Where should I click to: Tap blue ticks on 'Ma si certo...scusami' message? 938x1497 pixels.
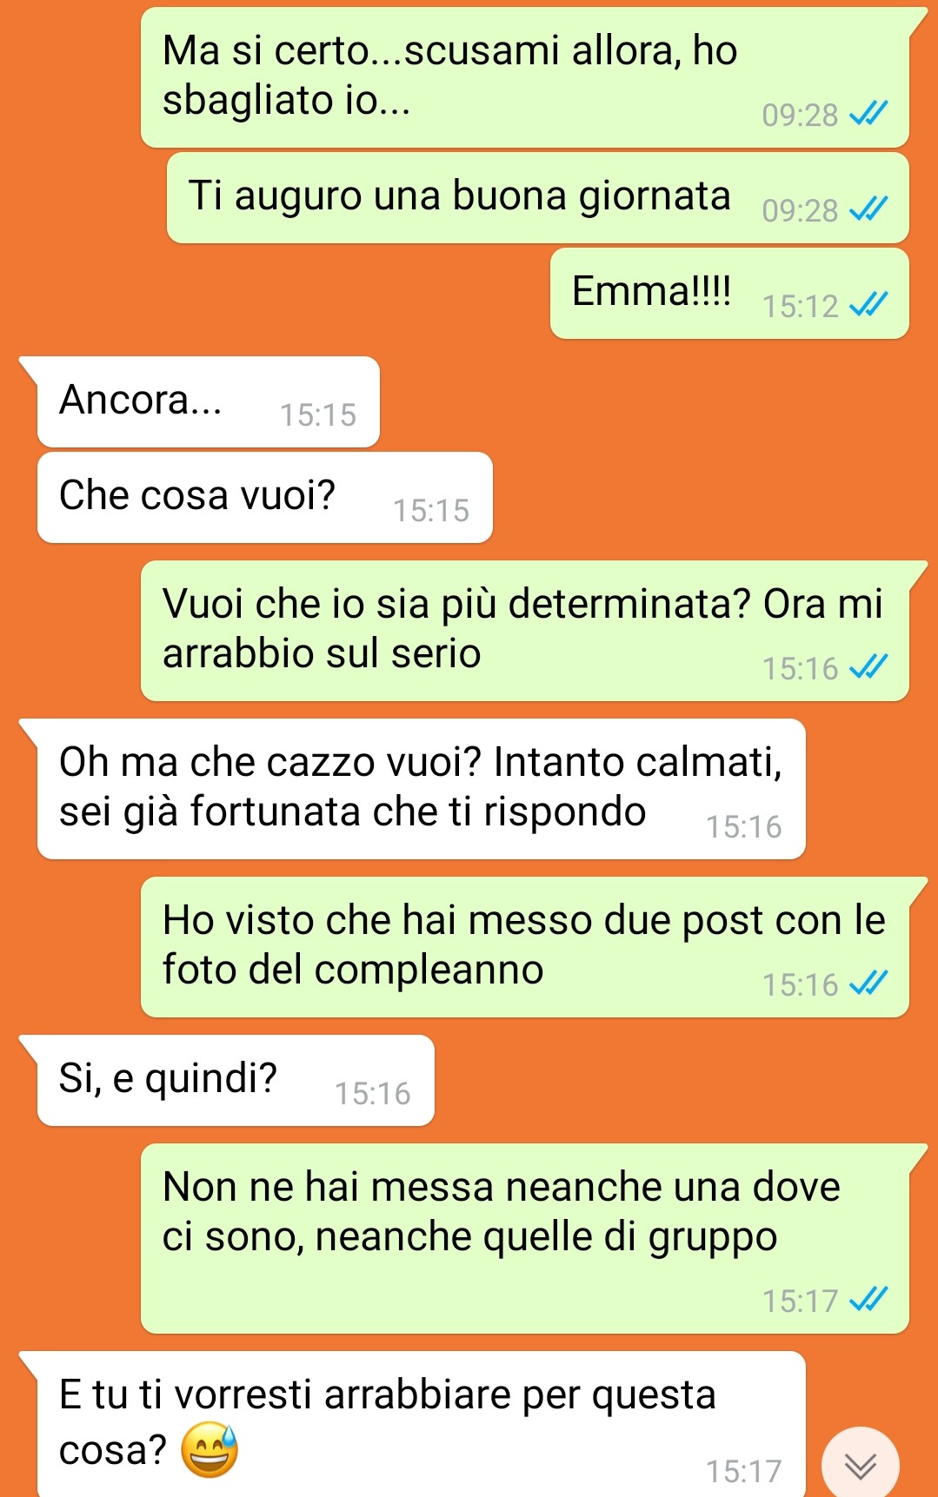868,113
